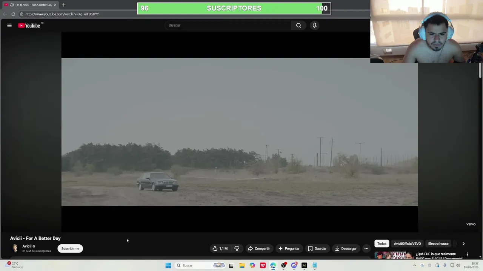Open the red W app in taskbar
The height and width of the screenshot is (271, 483).
point(263,265)
